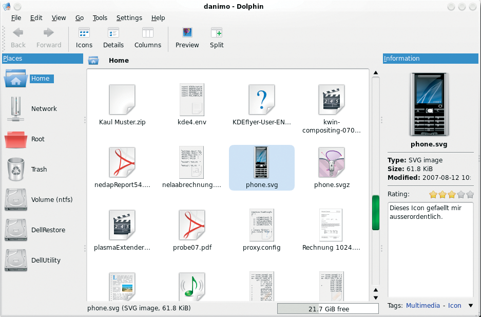Click the green vertical scrollbar handle

click(x=375, y=212)
